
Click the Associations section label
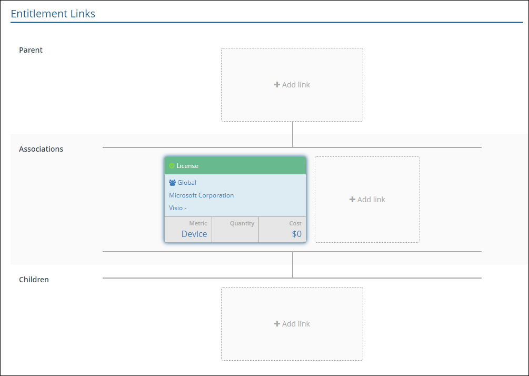coord(41,149)
